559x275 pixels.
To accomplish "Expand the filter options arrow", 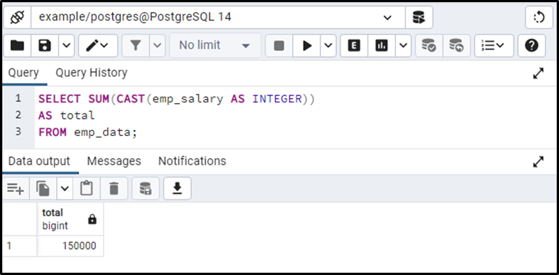I will (x=157, y=46).
